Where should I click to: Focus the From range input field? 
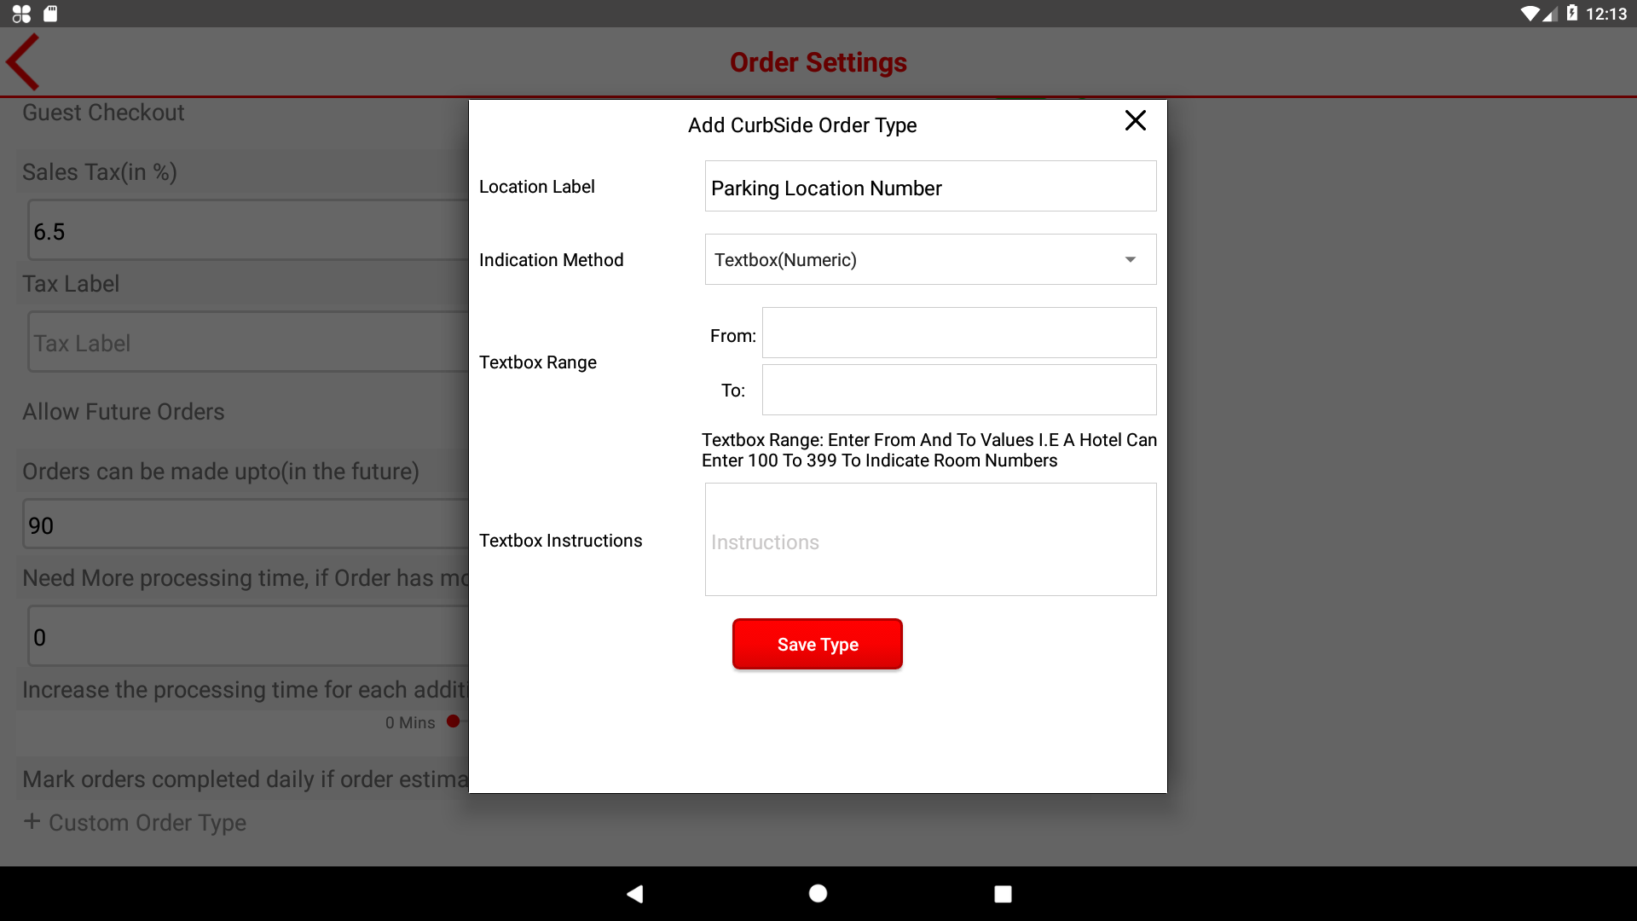958,333
